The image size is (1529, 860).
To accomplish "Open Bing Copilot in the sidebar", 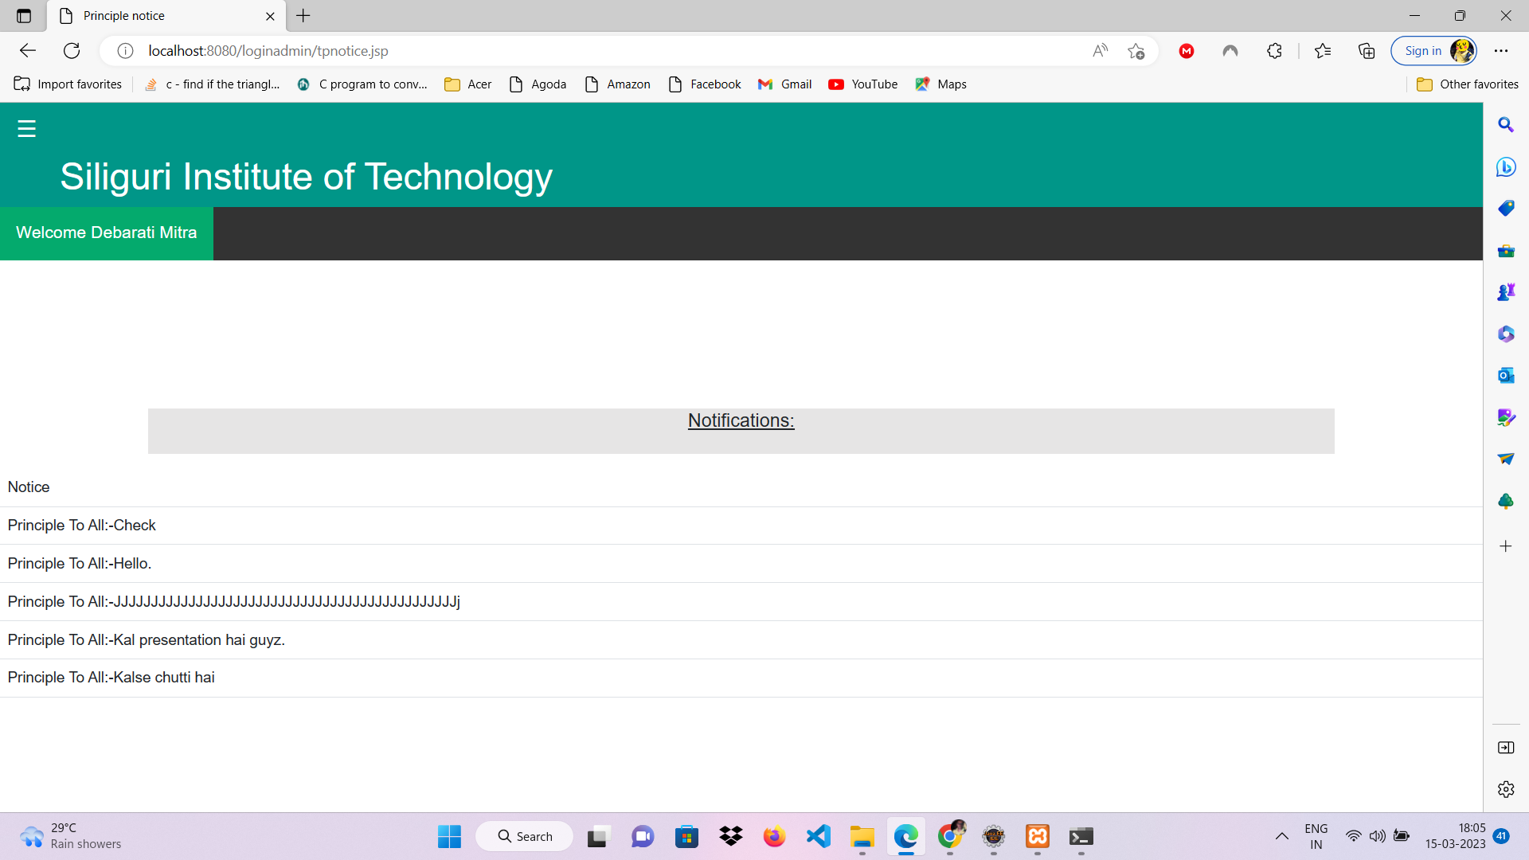I will (1507, 167).
